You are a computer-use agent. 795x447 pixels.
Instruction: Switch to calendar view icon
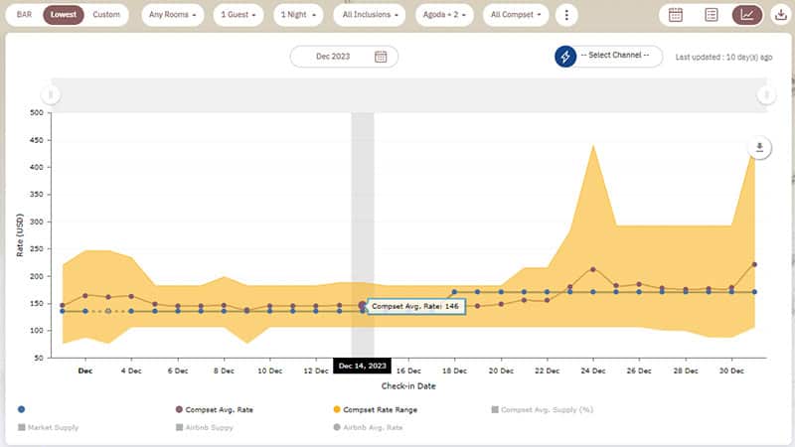tap(676, 15)
